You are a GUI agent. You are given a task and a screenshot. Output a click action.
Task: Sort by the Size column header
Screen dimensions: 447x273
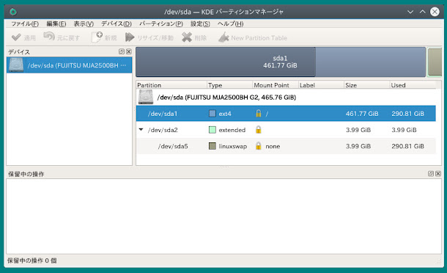(x=366, y=85)
